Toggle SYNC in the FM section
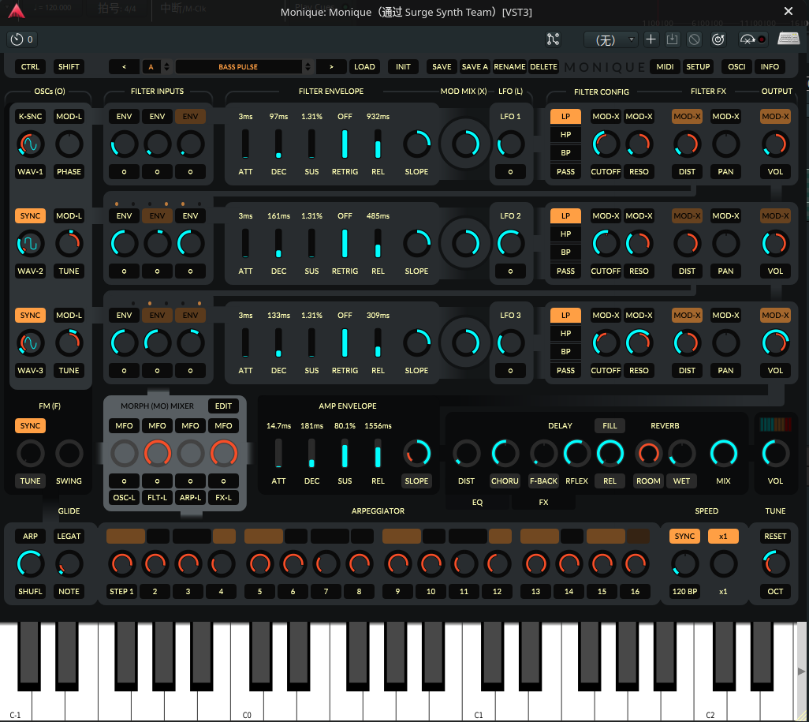The width and height of the screenshot is (809, 722). (x=30, y=426)
